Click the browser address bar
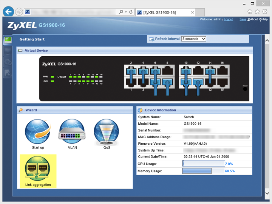Screen dimensions: 272x204 tap(73, 12)
